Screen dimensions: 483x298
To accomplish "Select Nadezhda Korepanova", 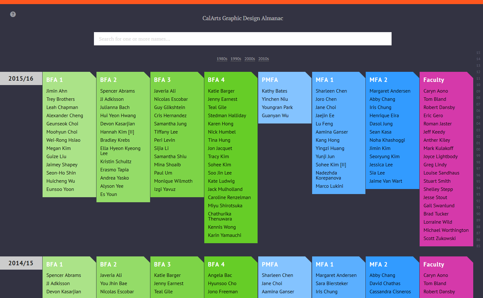I will (329, 175).
